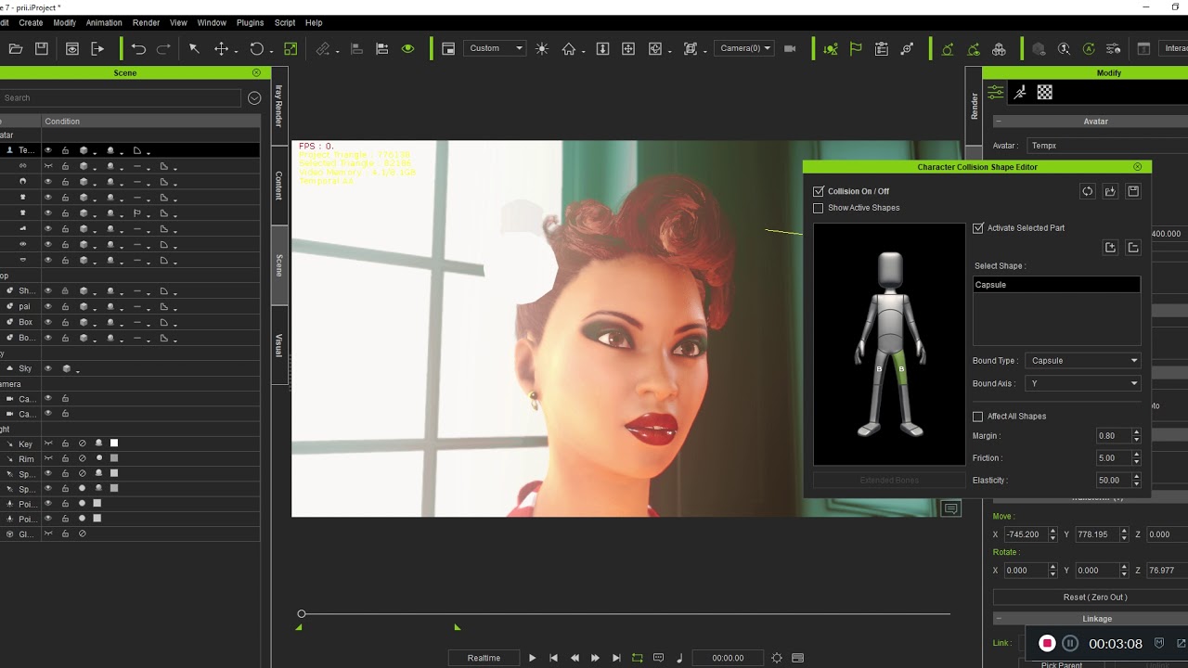Increase Margin value with stepper arrow
The width and height of the screenshot is (1188, 668).
point(1136,432)
